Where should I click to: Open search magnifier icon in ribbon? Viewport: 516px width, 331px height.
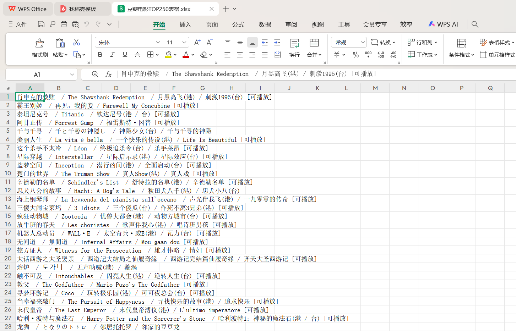pyautogui.click(x=475, y=24)
